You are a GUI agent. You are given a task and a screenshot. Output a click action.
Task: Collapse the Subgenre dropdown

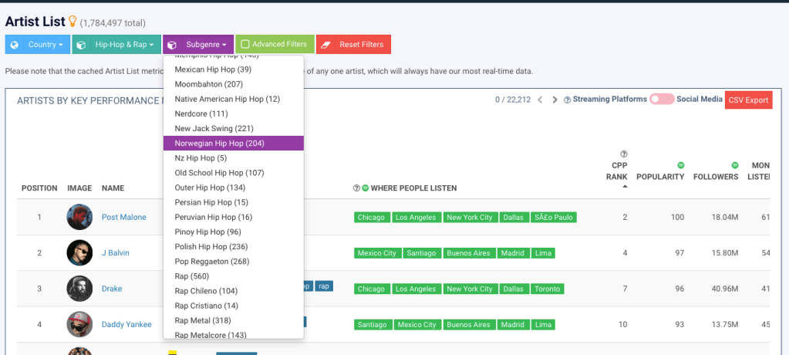(x=198, y=45)
